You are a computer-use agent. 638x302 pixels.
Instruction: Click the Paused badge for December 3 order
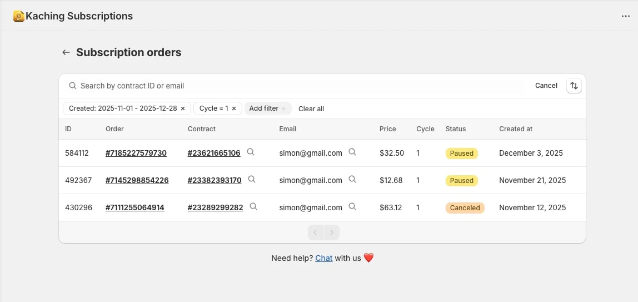(x=461, y=154)
